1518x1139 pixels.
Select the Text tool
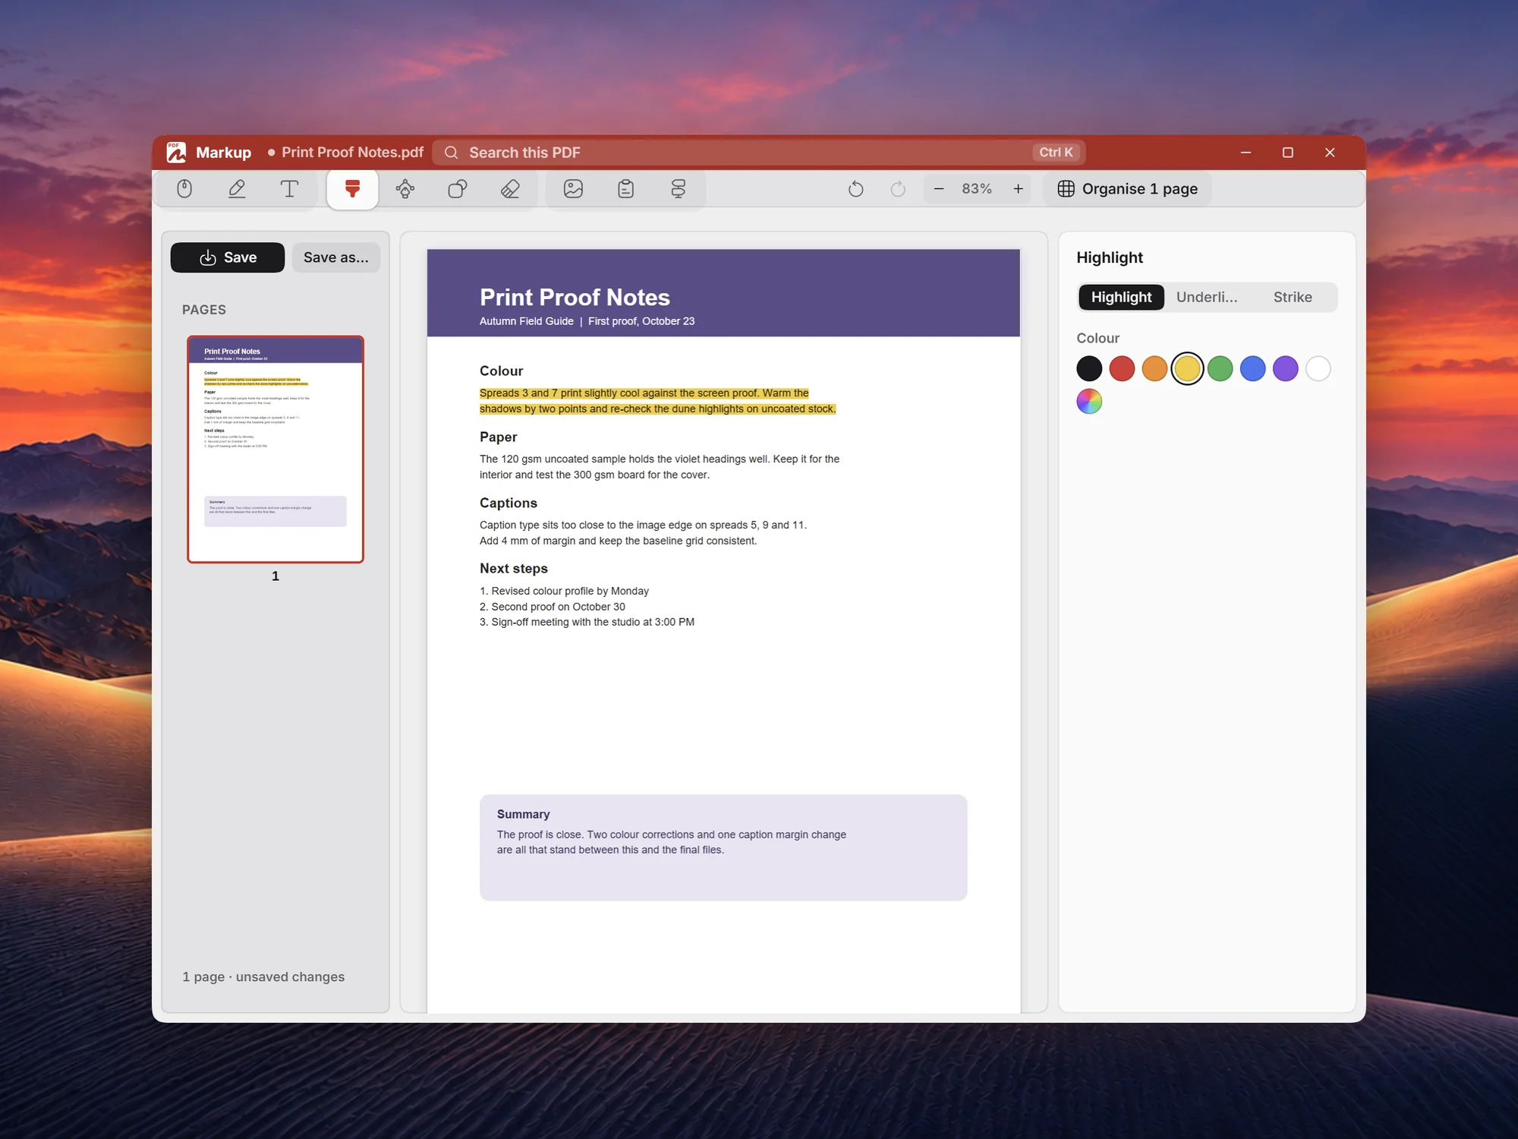pyautogui.click(x=289, y=189)
